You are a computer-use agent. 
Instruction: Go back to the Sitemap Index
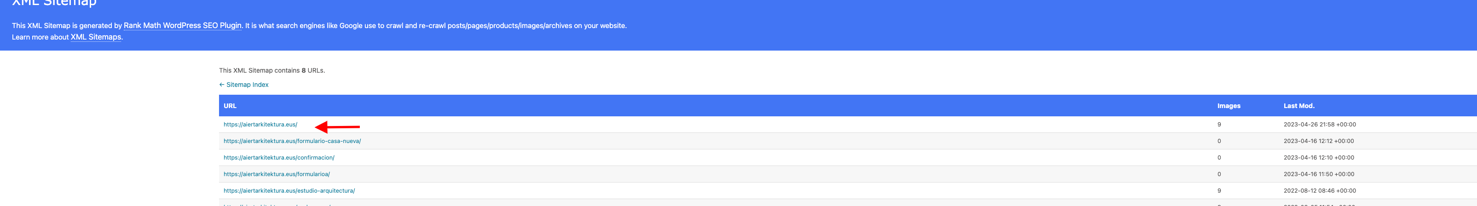click(x=244, y=85)
